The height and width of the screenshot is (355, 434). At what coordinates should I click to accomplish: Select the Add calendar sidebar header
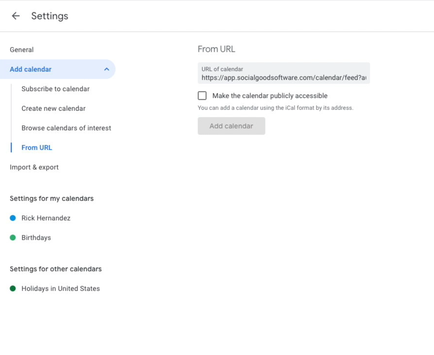click(x=31, y=69)
